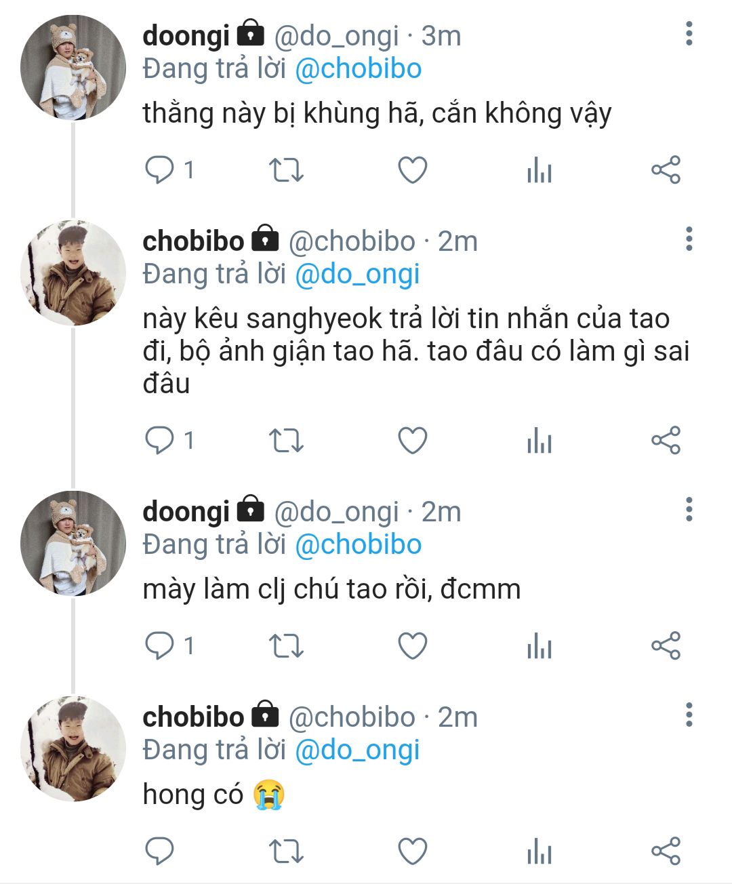
Task: Share doongi's tweet posted 3m ago
Action: point(666,170)
